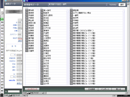Image resolution: width=130 pixels, height=97 pixels.
Task: Click zoom out icon in zip window status bar
Action: [28, 93]
